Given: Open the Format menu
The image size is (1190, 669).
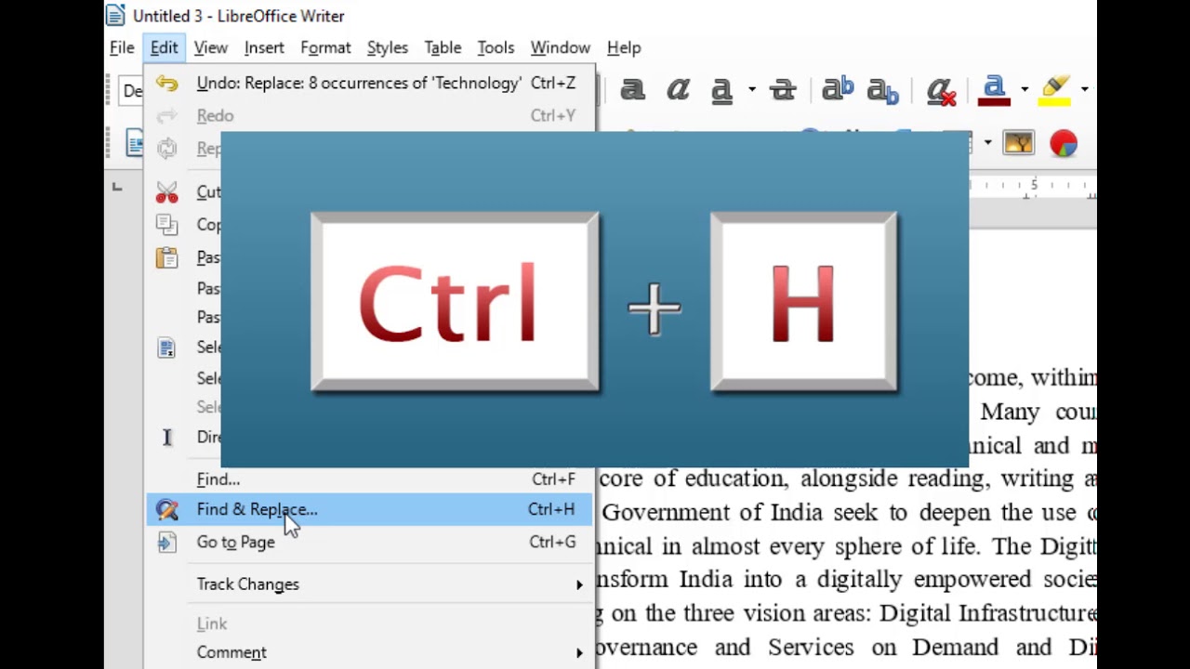Looking at the screenshot, I should [x=325, y=47].
